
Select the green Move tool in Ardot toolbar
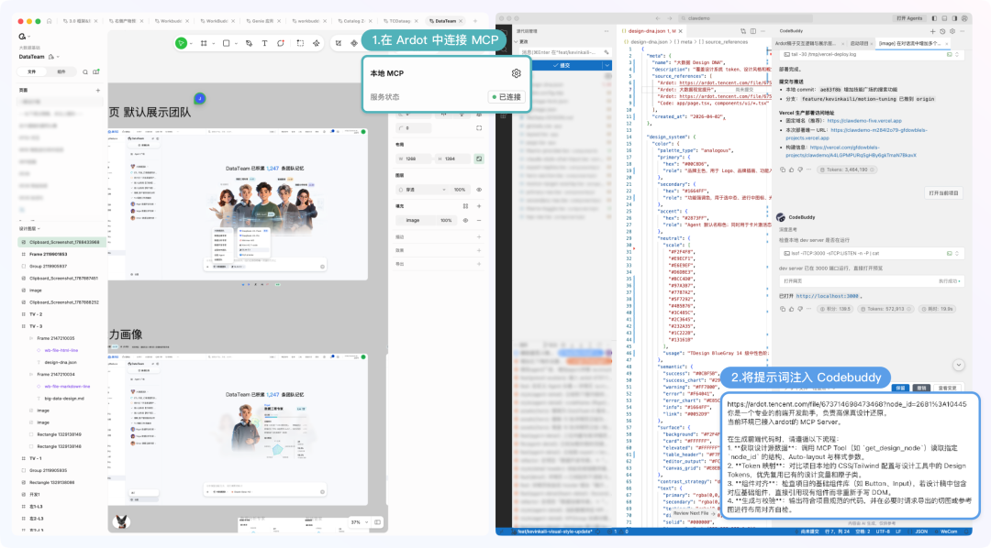click(x=182, y=43)
